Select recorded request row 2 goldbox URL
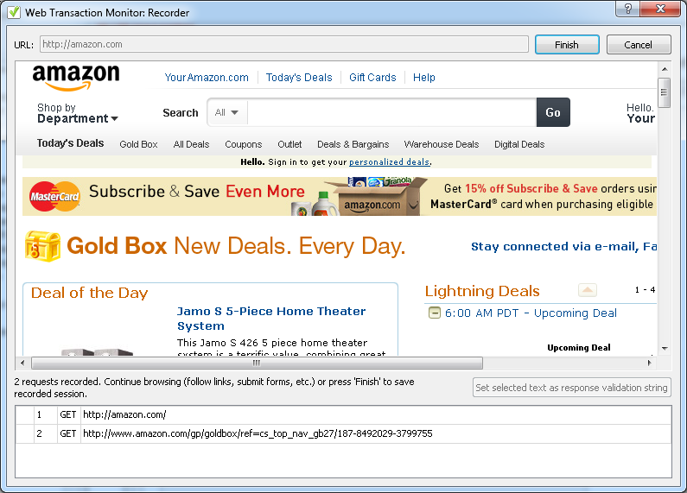The image size is (687, 493). coord(344,433)
